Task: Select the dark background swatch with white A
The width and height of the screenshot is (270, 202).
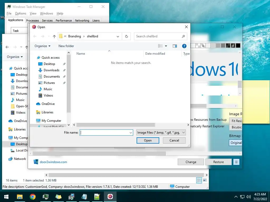Action: click(x=233, y=46)
